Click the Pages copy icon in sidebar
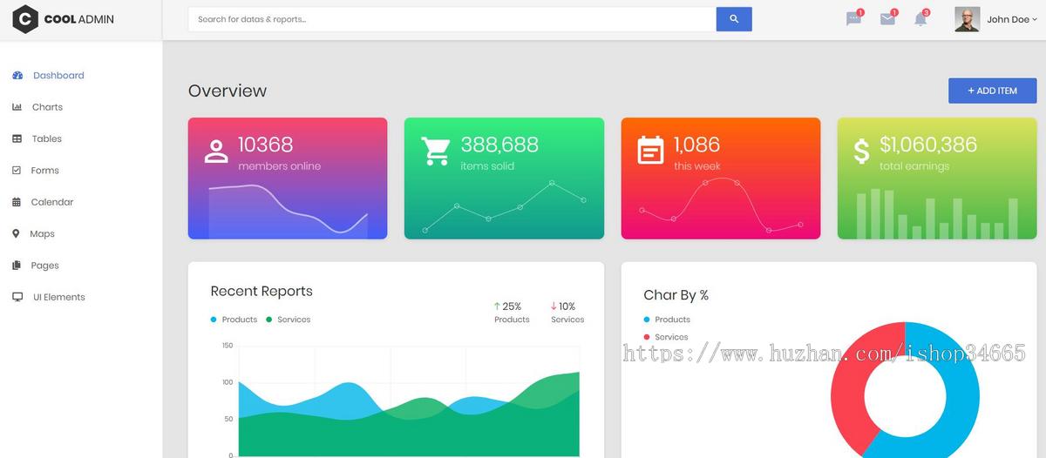Image resolution: width=1046 pixels, height=458 pixels. 17,266
